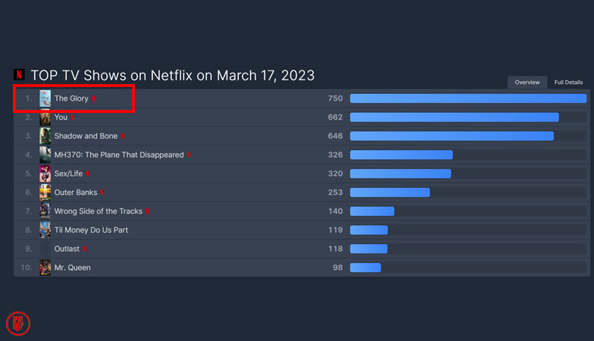
Task: Click the blue score bar for Outer Banks
Action: 389,192
